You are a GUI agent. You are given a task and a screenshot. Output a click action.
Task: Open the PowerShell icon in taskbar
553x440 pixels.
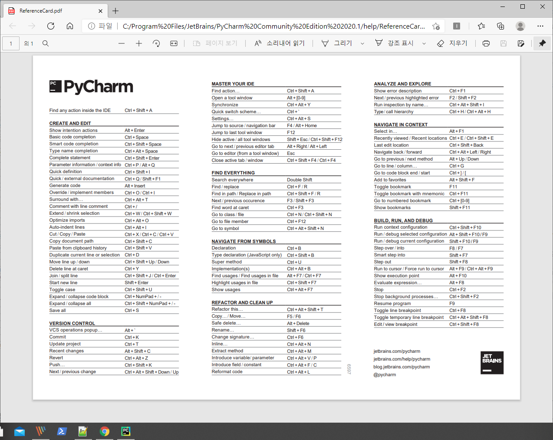62,431
